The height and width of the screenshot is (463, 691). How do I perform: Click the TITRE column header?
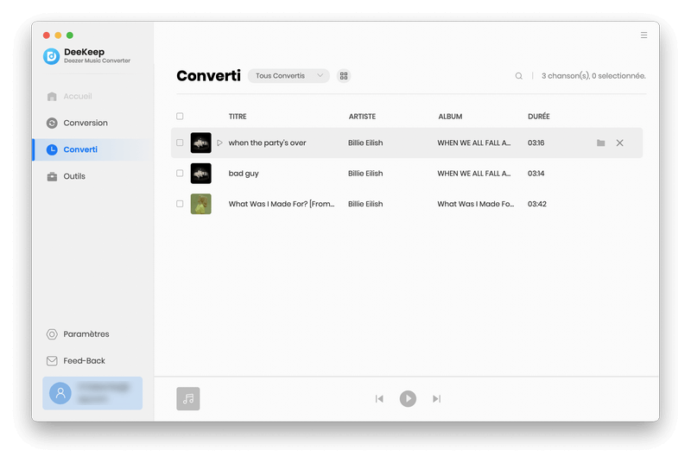coord(238,117)
